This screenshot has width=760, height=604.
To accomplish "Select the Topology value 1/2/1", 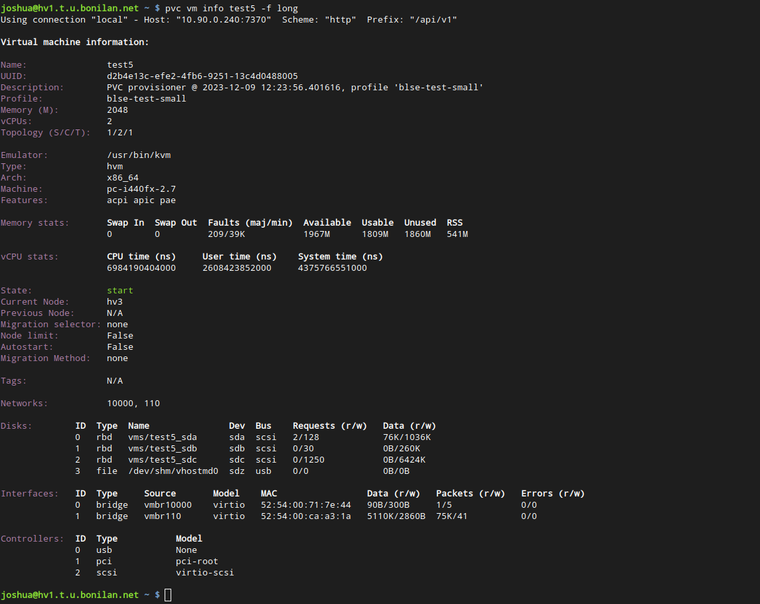I will pos(119,132).
